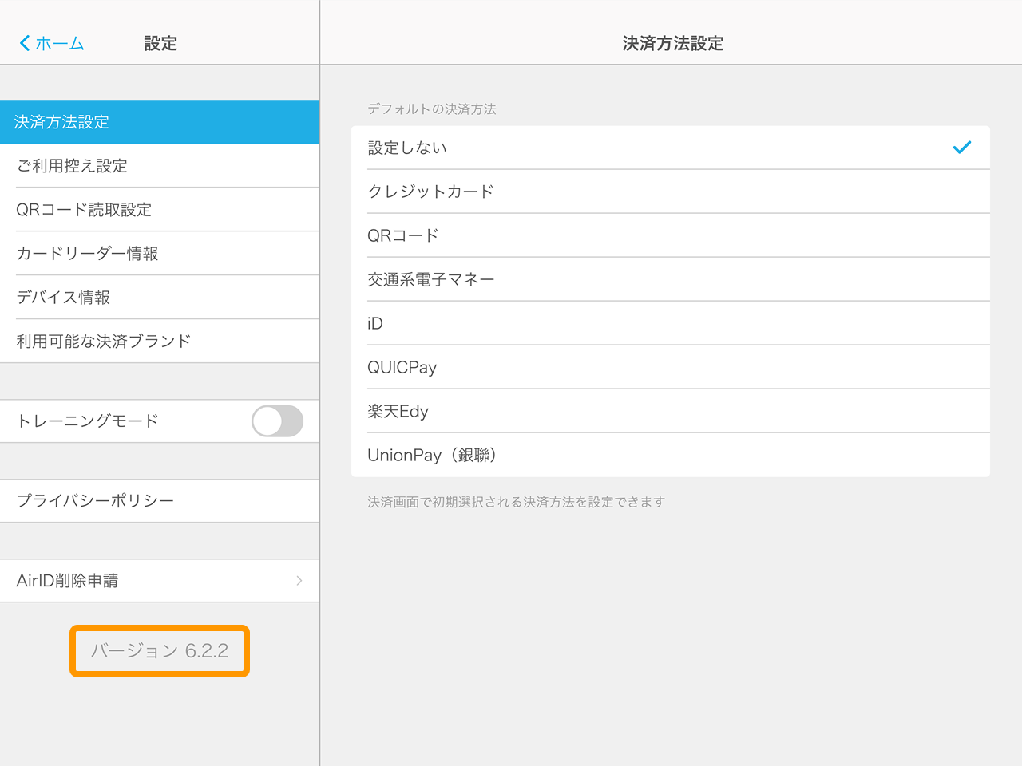This screenshot has height=766, width=1022.
Task: Select 設定しない as default payment
Action: tap(671, 148)
